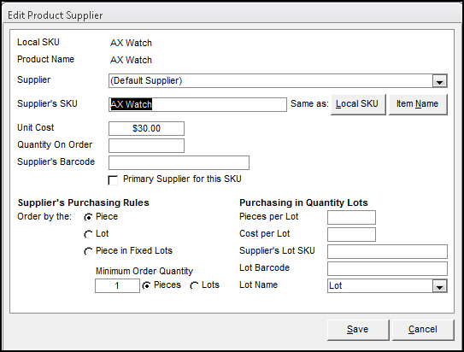
Task: Select the Lot order radio button
Action: (x=88, y=235)
